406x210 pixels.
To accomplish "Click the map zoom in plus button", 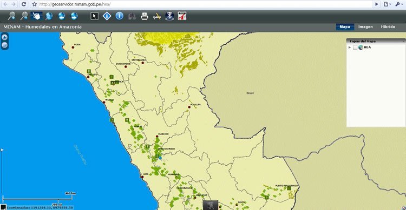I will [5, 37].
